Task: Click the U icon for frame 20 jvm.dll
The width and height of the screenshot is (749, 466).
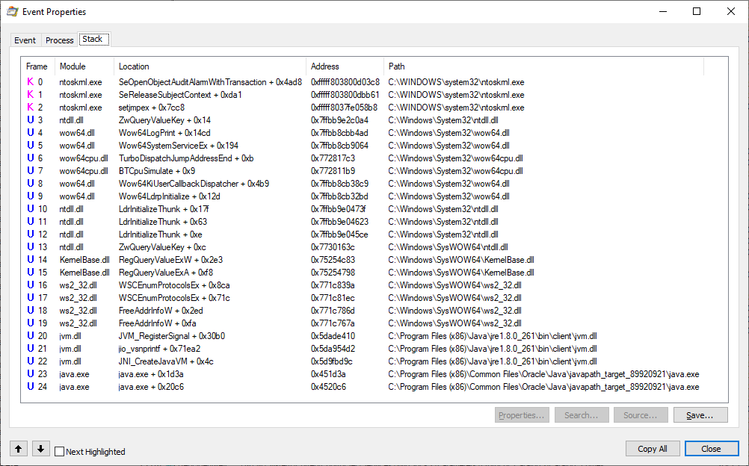Action: [x=31, y=336]
